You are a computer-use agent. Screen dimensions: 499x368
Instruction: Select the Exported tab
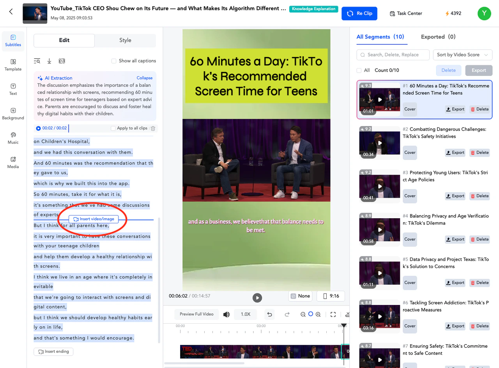[438, 37]
